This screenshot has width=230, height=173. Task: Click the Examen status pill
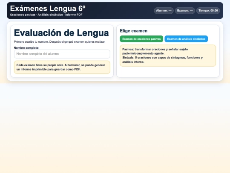pos(185,11)
